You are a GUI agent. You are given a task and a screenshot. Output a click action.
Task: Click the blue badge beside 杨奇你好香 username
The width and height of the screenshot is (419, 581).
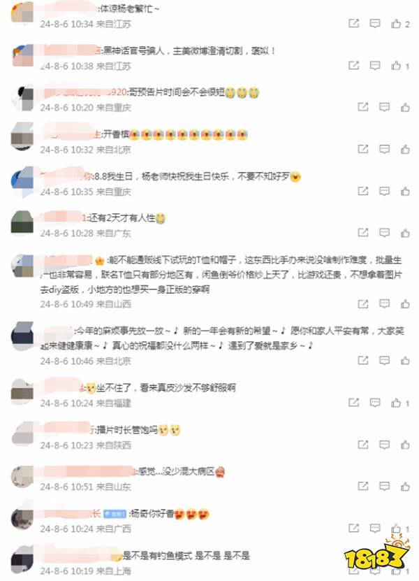coord(115,514)
